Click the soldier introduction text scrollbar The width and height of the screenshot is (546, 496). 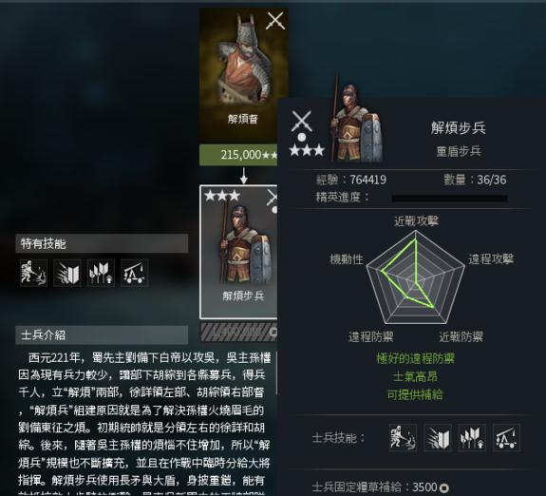(x=277, y=373)
